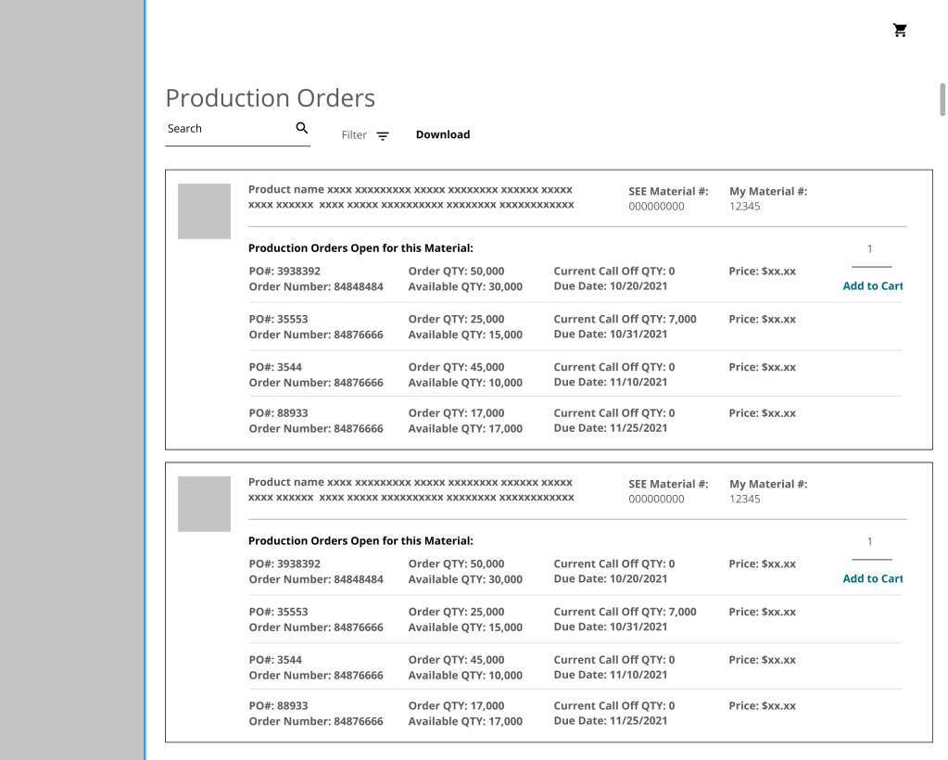The width and height of the screenshot is (948, 760).
Task: Open the second product's name text
Action: pyautogui.click(x=411, y=489)
